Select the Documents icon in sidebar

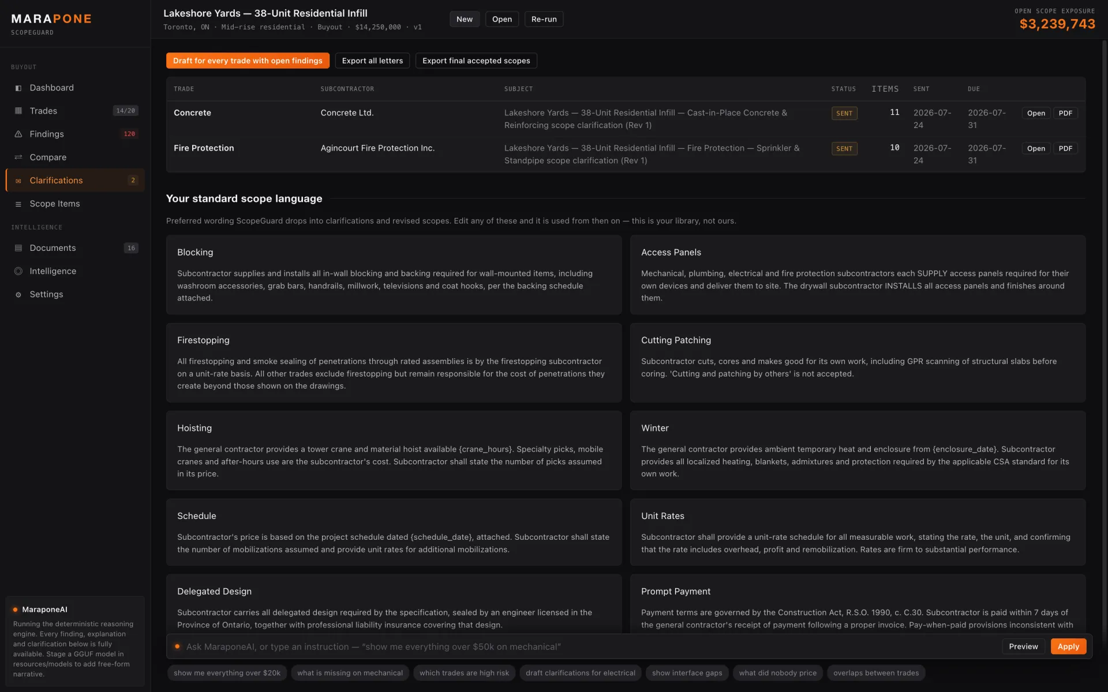18,248
